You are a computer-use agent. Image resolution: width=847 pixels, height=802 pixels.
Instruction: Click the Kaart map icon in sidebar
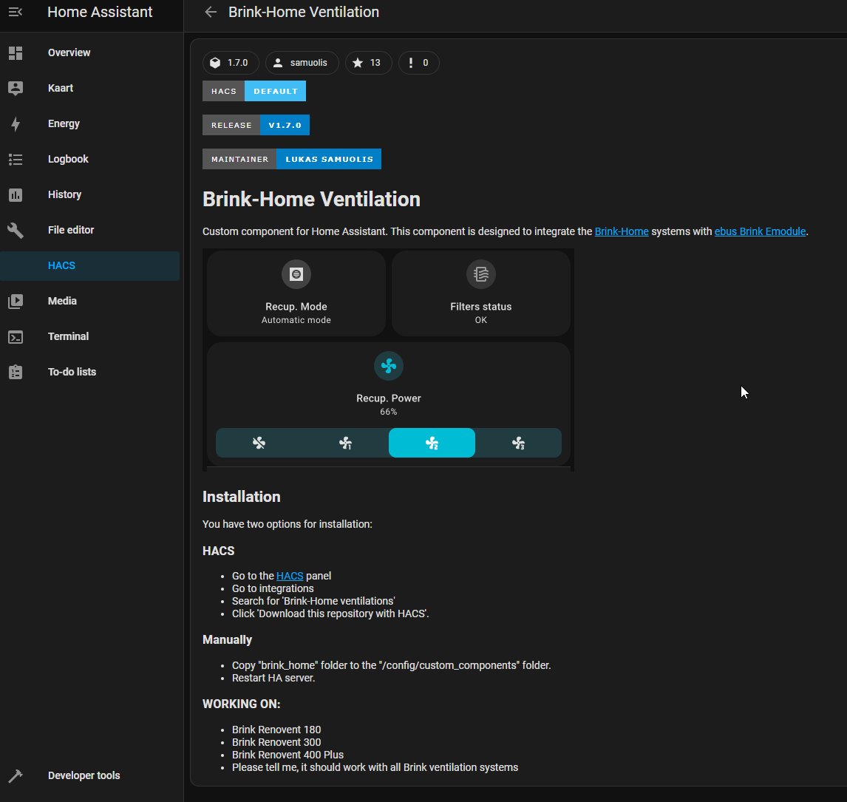point(16,88)
